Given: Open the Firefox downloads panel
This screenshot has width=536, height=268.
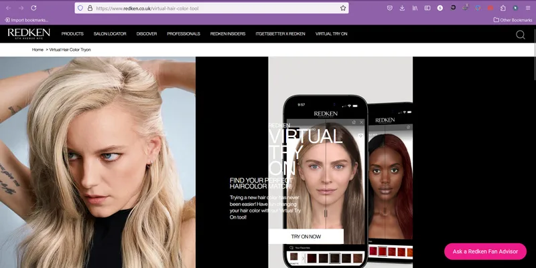Looking at the screenshot, I should point(403,8).
